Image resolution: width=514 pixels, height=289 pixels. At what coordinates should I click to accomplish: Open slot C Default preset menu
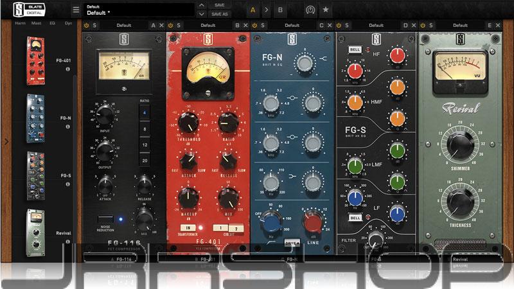[x=292, y=25]
